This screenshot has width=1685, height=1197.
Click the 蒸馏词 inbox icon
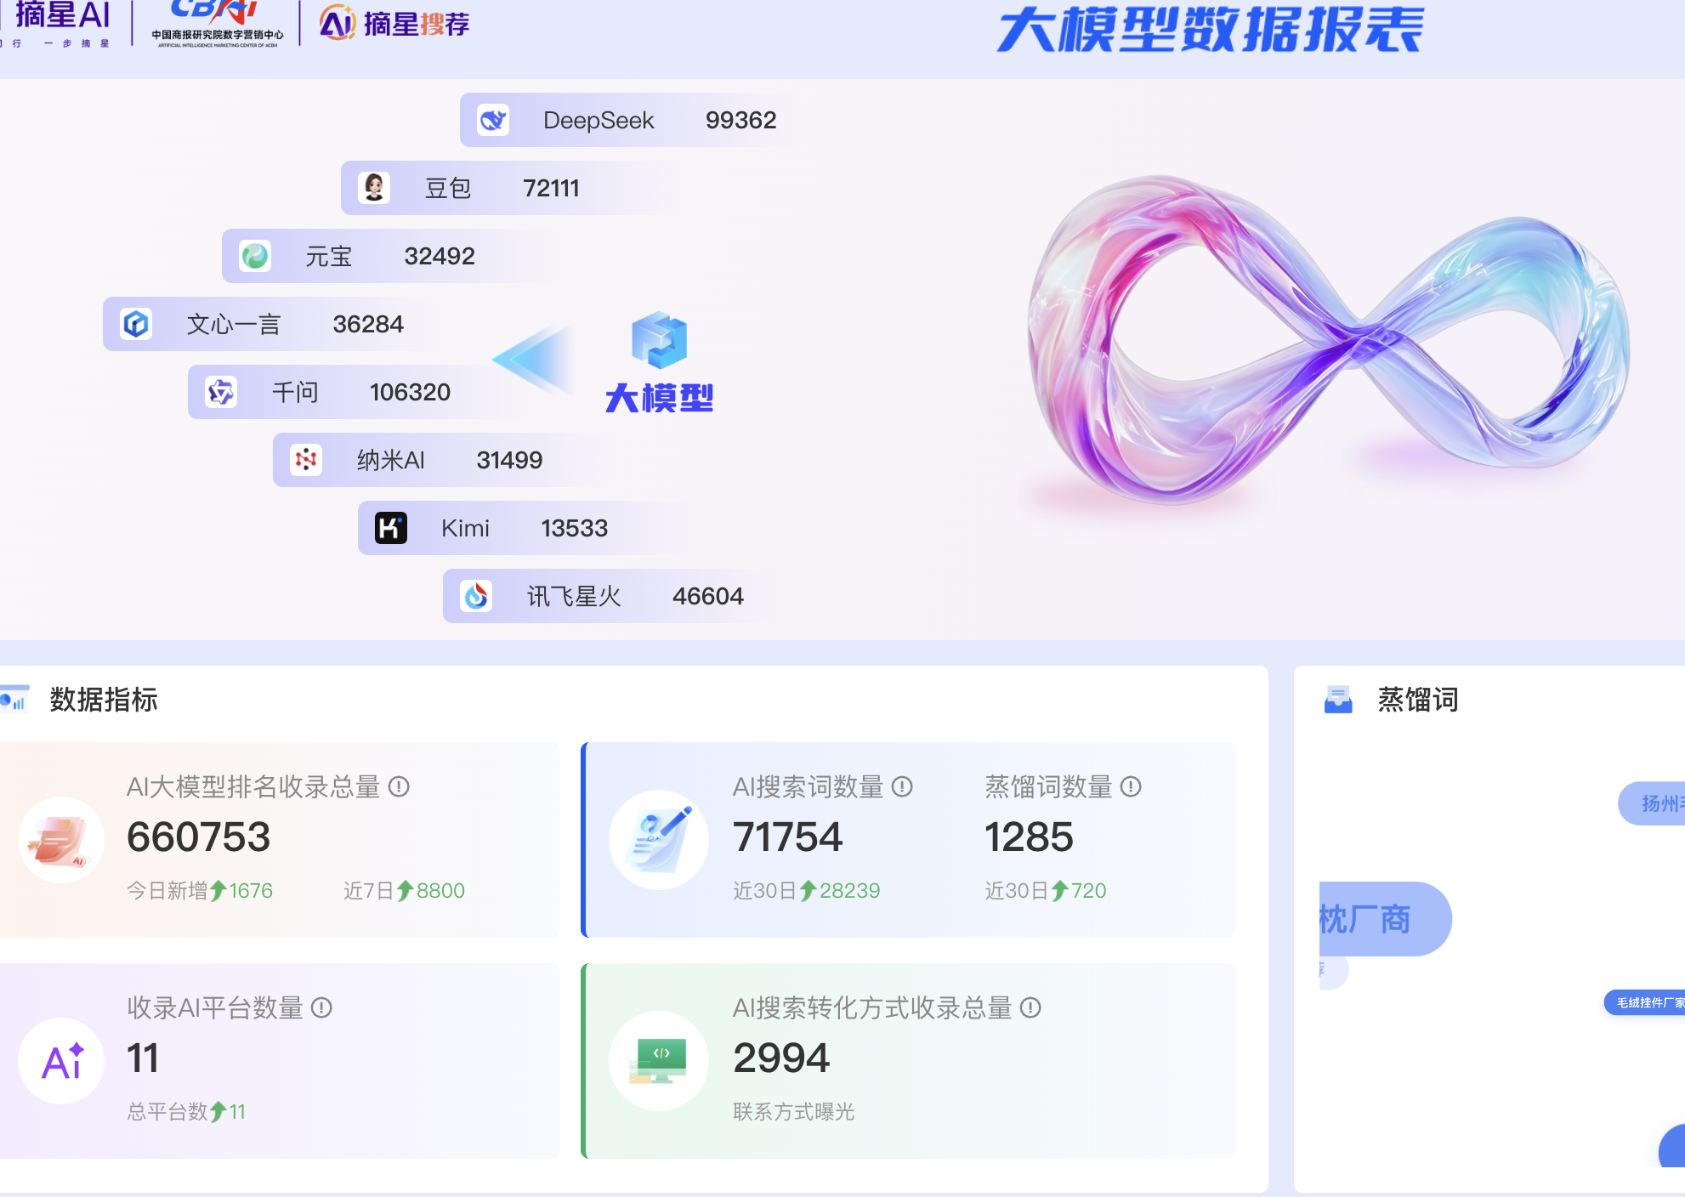(1338, 700)
